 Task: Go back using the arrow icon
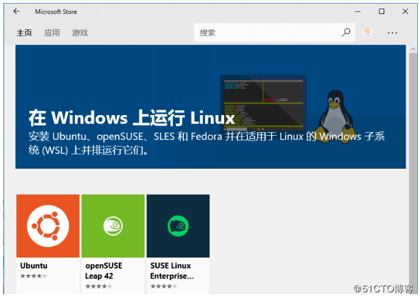[16, 11]
